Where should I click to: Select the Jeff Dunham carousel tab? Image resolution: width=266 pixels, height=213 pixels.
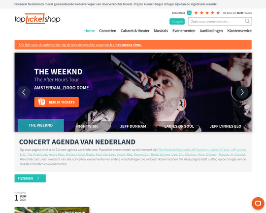tap(133, 126)
